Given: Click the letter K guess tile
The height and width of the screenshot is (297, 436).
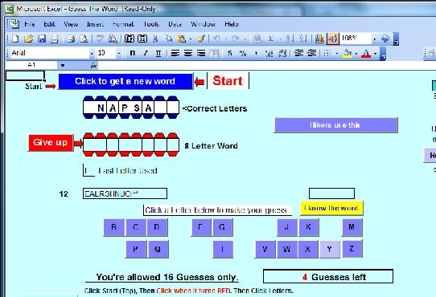Looking at the screenshot, I should tap(308, 227).
